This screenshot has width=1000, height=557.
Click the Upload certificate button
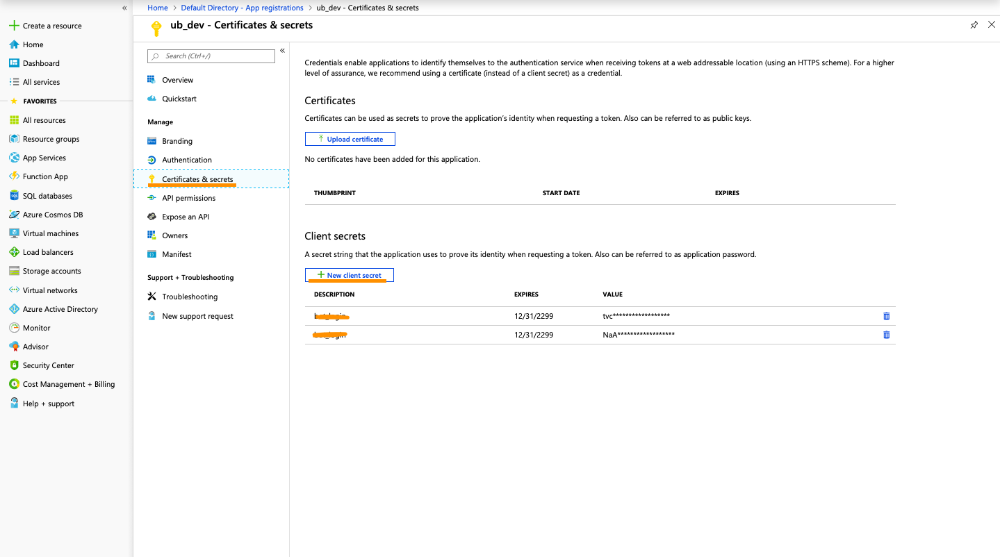tap(350, 139)
